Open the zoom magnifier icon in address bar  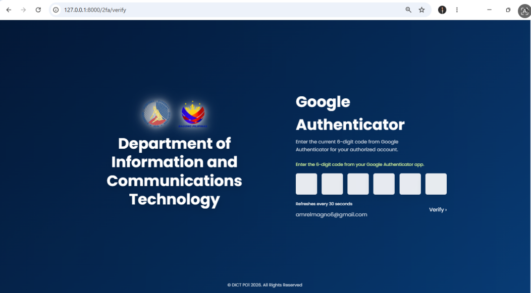pyautogui.click(x=408, y=10)
